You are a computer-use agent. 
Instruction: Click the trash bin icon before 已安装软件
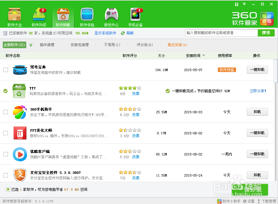[x=5, y=33]
